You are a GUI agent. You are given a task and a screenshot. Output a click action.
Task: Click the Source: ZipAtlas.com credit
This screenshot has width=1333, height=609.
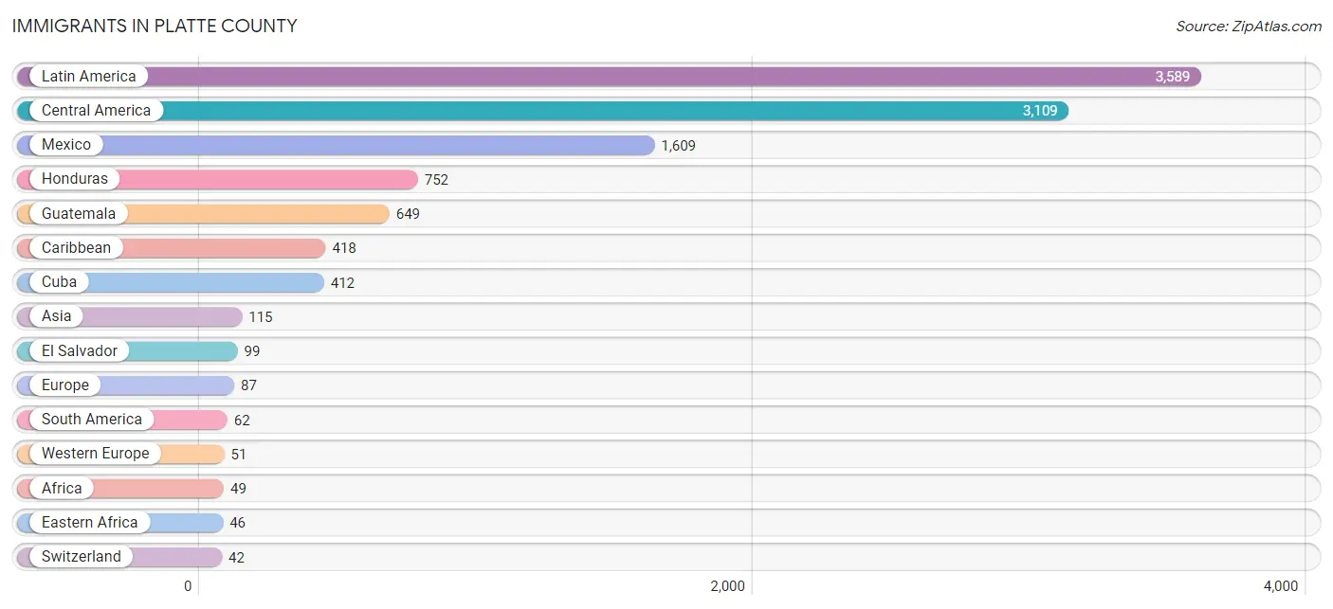1249,27
